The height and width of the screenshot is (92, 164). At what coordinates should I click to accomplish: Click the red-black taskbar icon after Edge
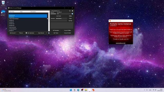coord(82,90)
